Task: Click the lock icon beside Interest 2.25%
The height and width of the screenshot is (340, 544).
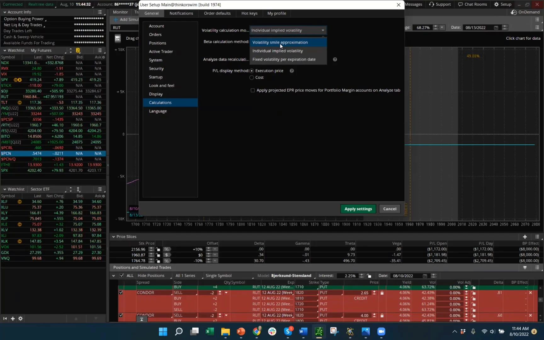Action: tap(369, 276)
